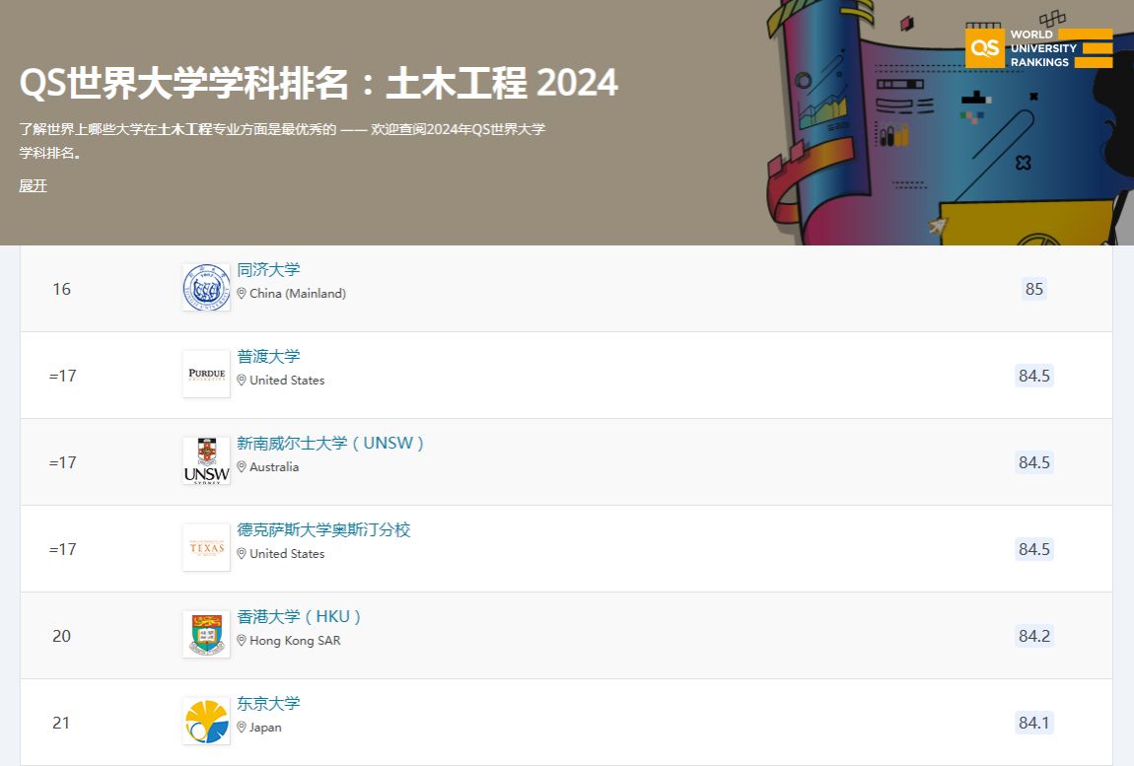Screen dimensions: 1134x766
Task: Click the Australia location text
Action: [274, 467]
